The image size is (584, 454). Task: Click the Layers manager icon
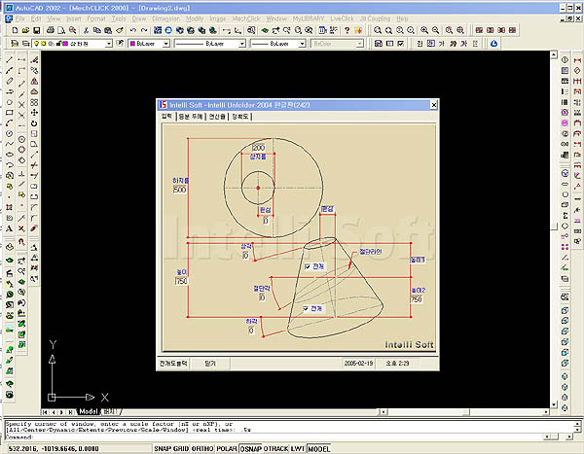coord(25,44)
